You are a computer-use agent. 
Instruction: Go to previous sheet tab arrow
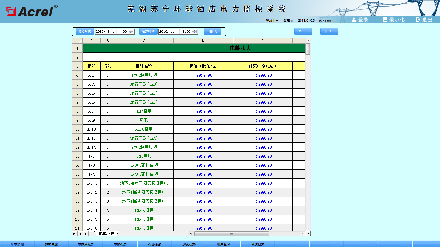(80, 233)
